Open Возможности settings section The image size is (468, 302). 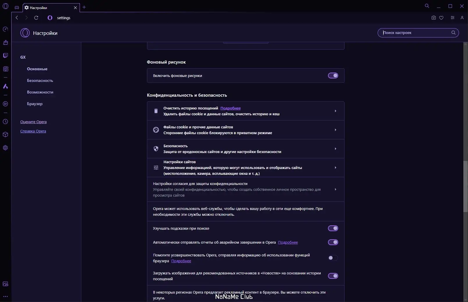(40, 92)
